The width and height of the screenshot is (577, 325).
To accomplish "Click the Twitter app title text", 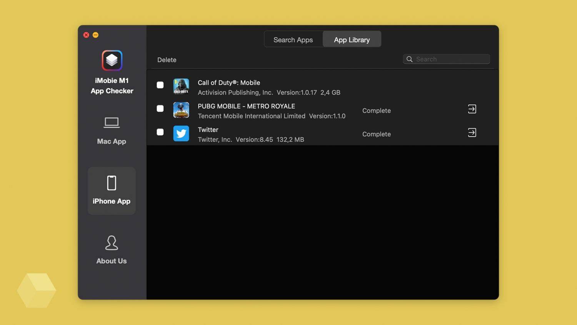I will point(208,129).
